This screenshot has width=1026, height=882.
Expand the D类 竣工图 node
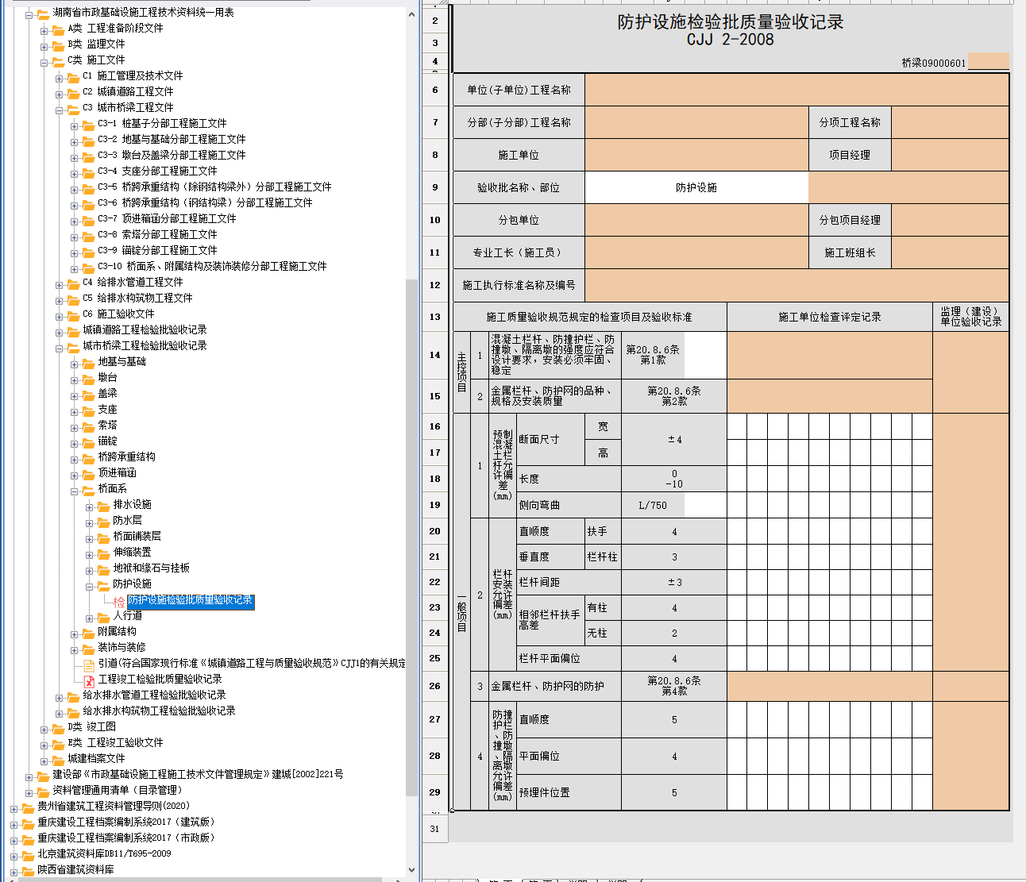tap(44, 729)
